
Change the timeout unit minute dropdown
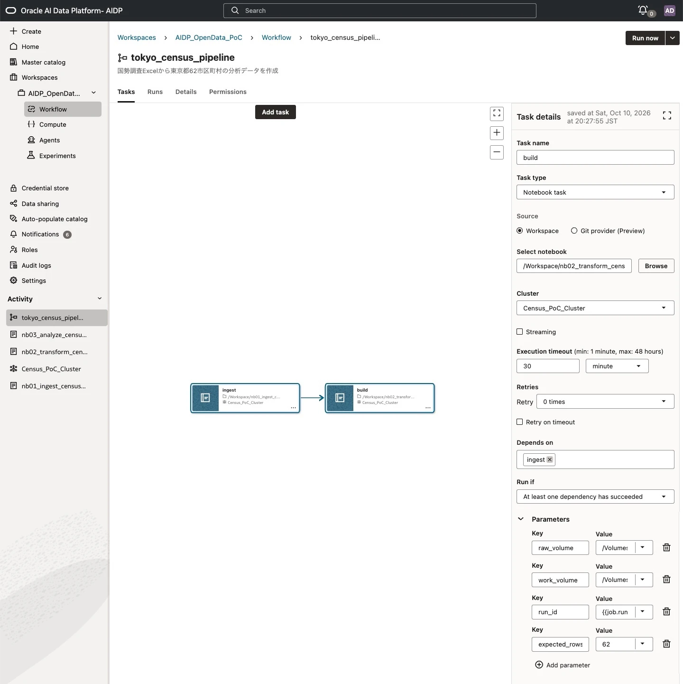coord(617,366)
